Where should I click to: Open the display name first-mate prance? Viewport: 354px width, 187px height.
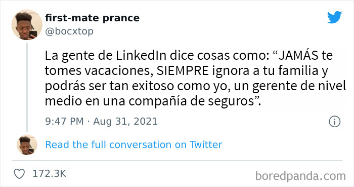pos(92,18)
